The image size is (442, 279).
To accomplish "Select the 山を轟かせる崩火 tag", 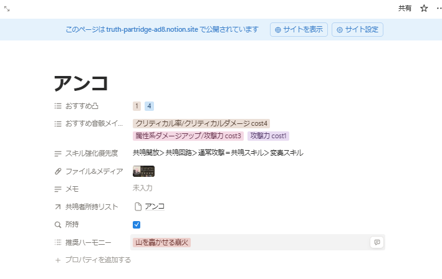I will click(162, 242).
